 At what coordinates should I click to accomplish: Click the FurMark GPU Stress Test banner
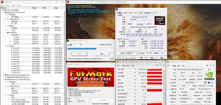click(x=91, y=77)
